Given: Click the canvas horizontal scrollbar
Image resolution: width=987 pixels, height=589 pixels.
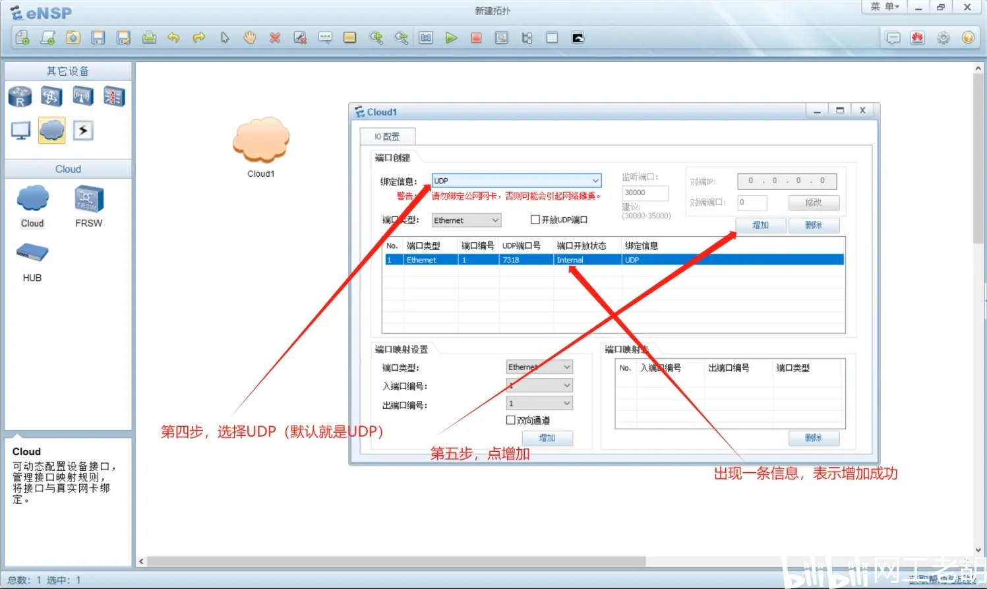Looking at the screenshot, I should [396, 561].
